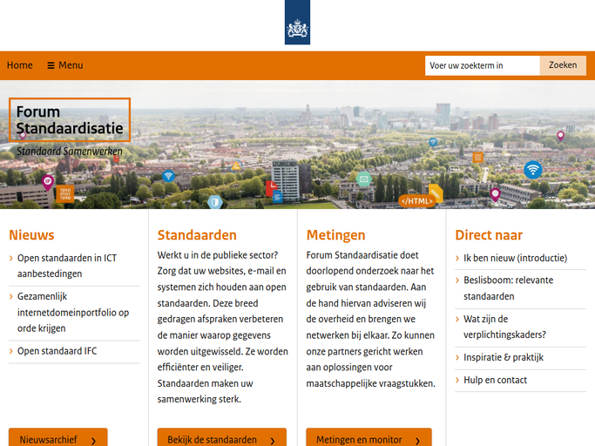
Task: Click the chevron before 'Open standaarden in ICT aanbestedingen'
Action: click(11, 258)
